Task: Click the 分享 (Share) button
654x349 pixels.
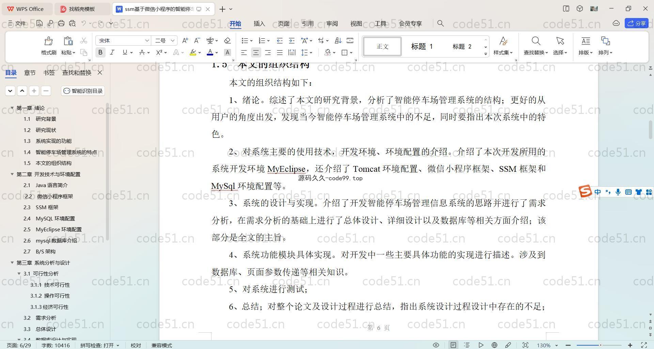Action: 637,23
